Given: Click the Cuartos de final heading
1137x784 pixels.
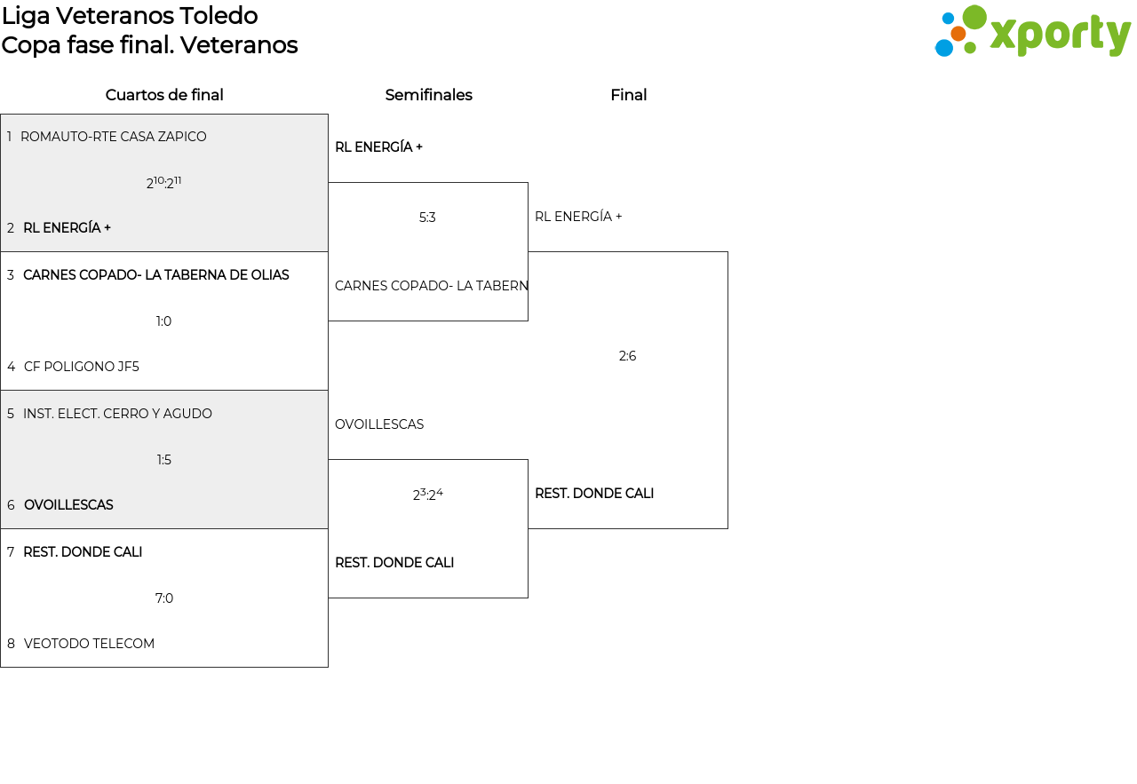Looking at the screenshot, I should (164, 95).
